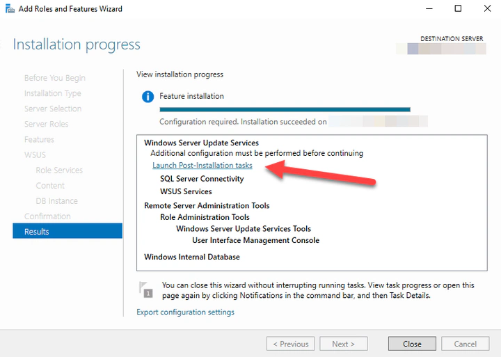The height and width of the screenshot is (357, 501).
Task: Click 'Role Administration Tools' entry
Action: (205, 217)
